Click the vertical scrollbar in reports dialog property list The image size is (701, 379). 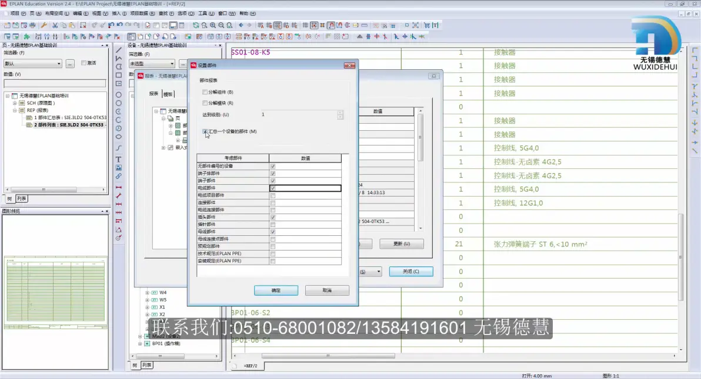420,137
